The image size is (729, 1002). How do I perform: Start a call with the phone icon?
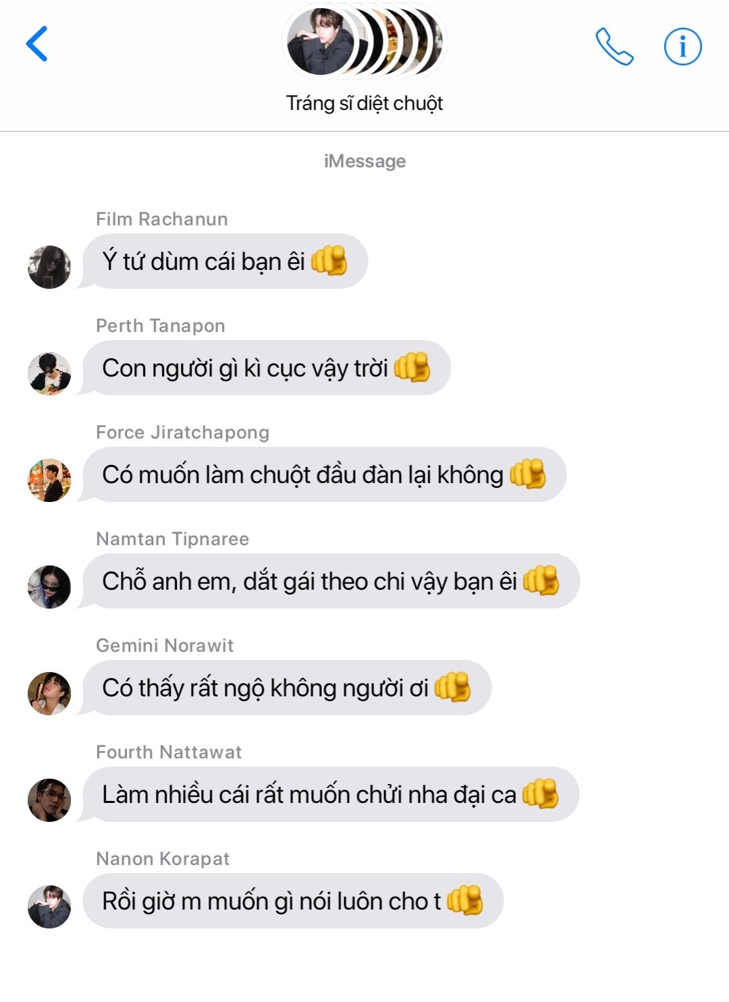click(x=614, y=47)
